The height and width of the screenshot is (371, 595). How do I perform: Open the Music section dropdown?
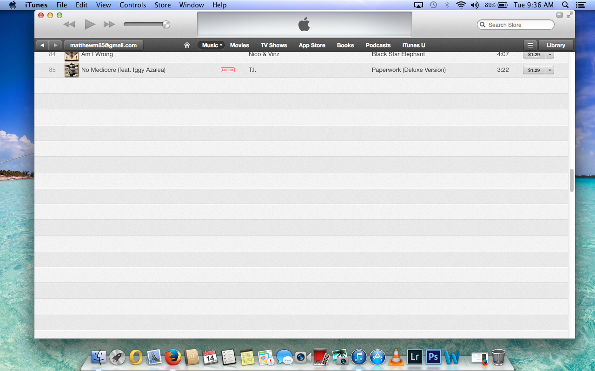(x=212, y=45)
